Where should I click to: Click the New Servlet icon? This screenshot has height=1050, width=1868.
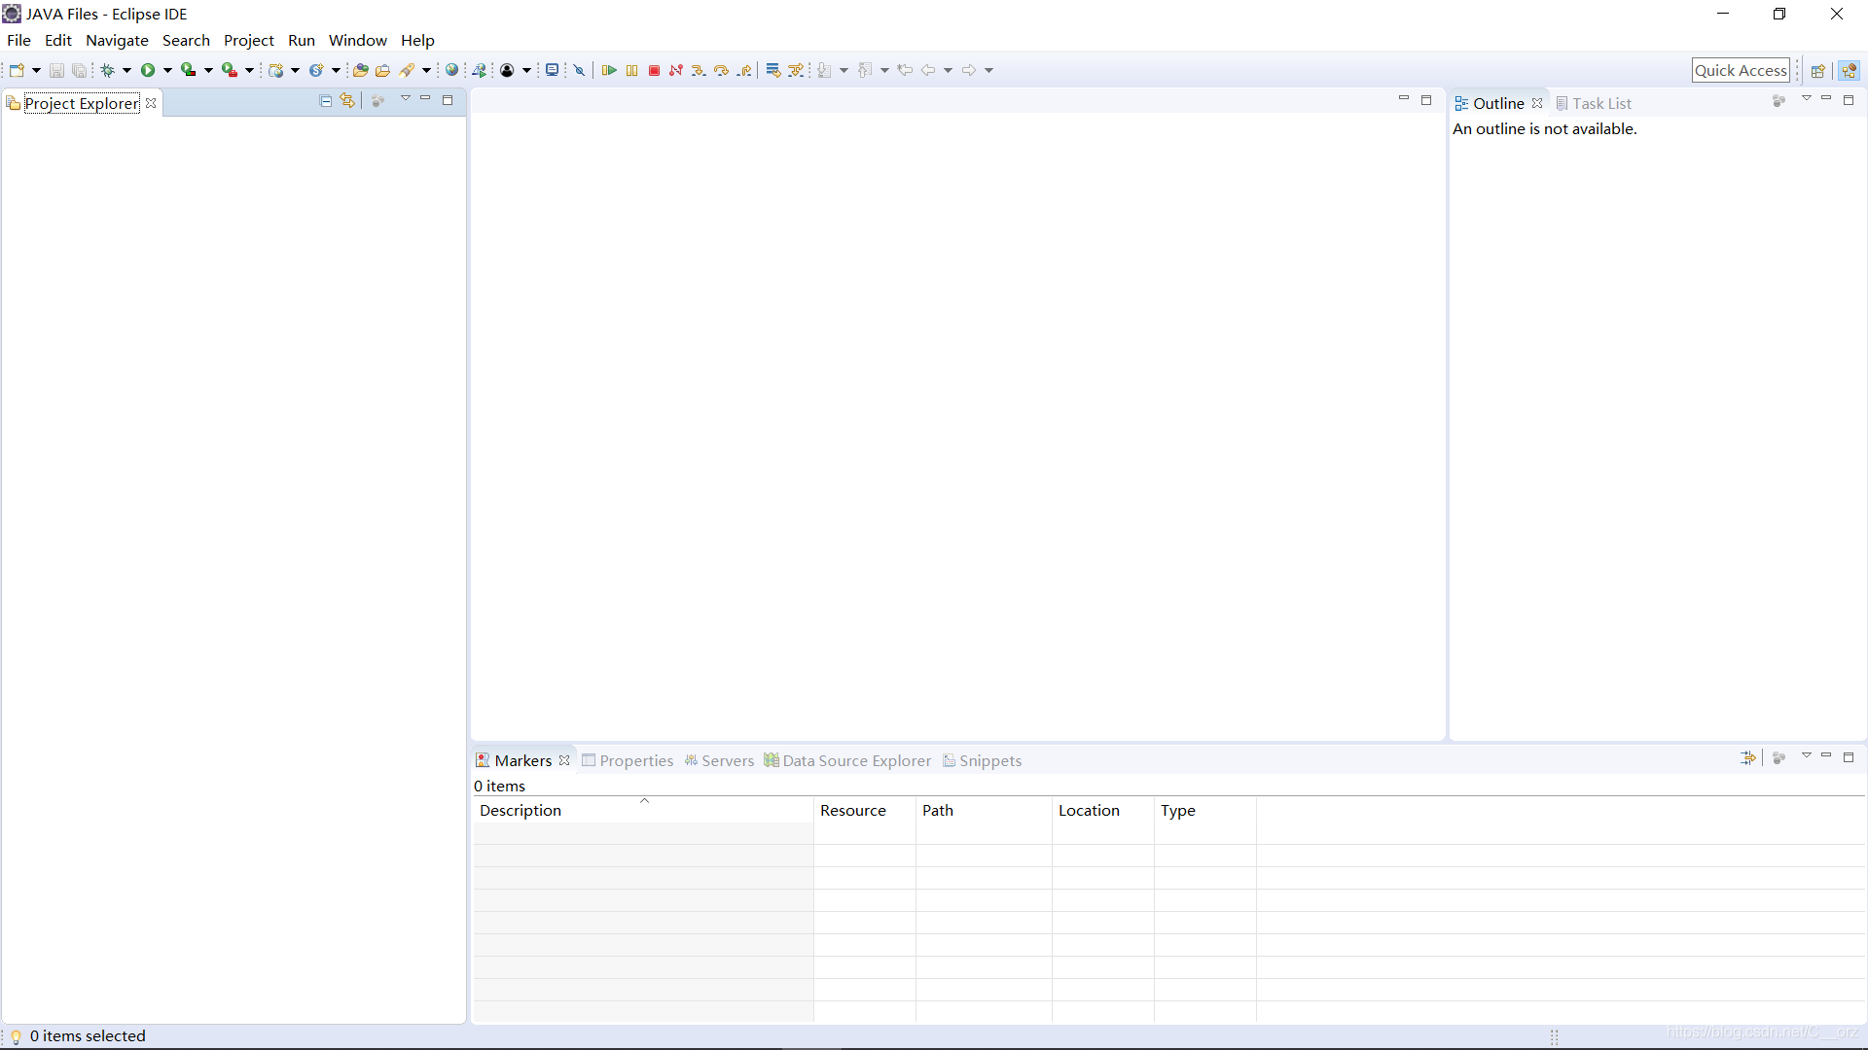316,70
